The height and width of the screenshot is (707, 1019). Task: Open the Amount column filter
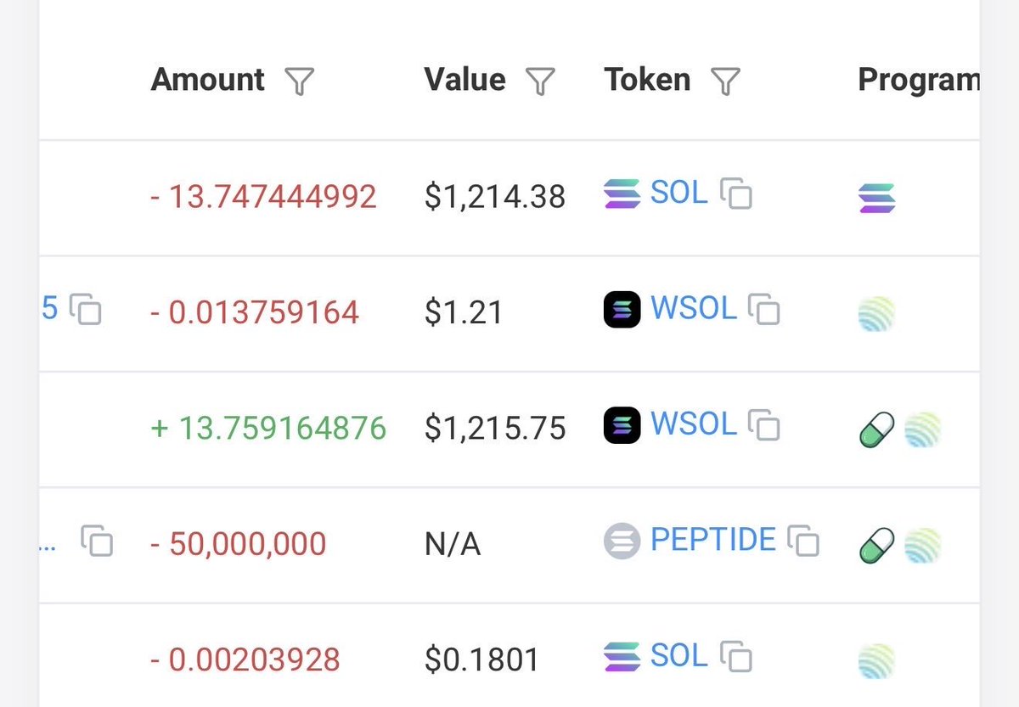(299, 81)
